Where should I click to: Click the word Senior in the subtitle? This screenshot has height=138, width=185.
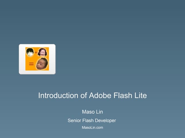pos(75,120)
